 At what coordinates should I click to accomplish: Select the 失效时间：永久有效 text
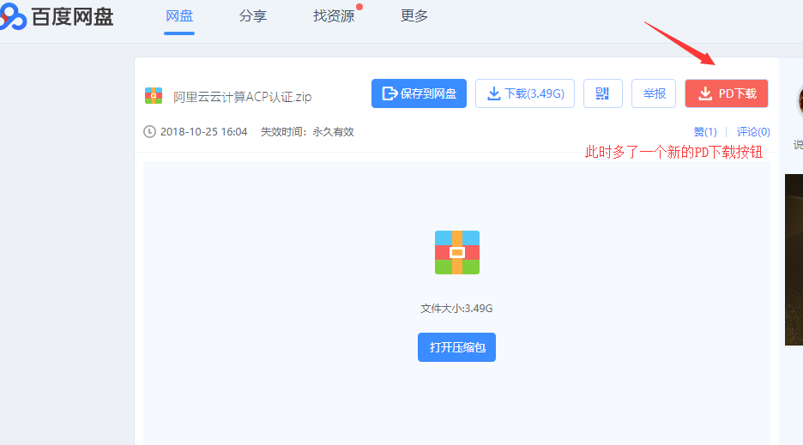coord(307,131)
